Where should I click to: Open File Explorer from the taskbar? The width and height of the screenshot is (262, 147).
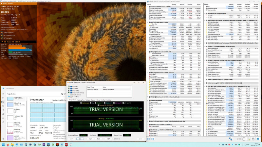pos(12,144)
